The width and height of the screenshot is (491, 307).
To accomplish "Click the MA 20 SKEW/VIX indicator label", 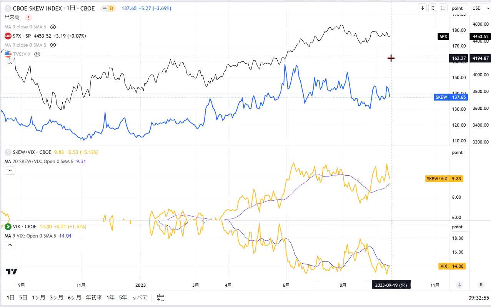I will 39,161.
